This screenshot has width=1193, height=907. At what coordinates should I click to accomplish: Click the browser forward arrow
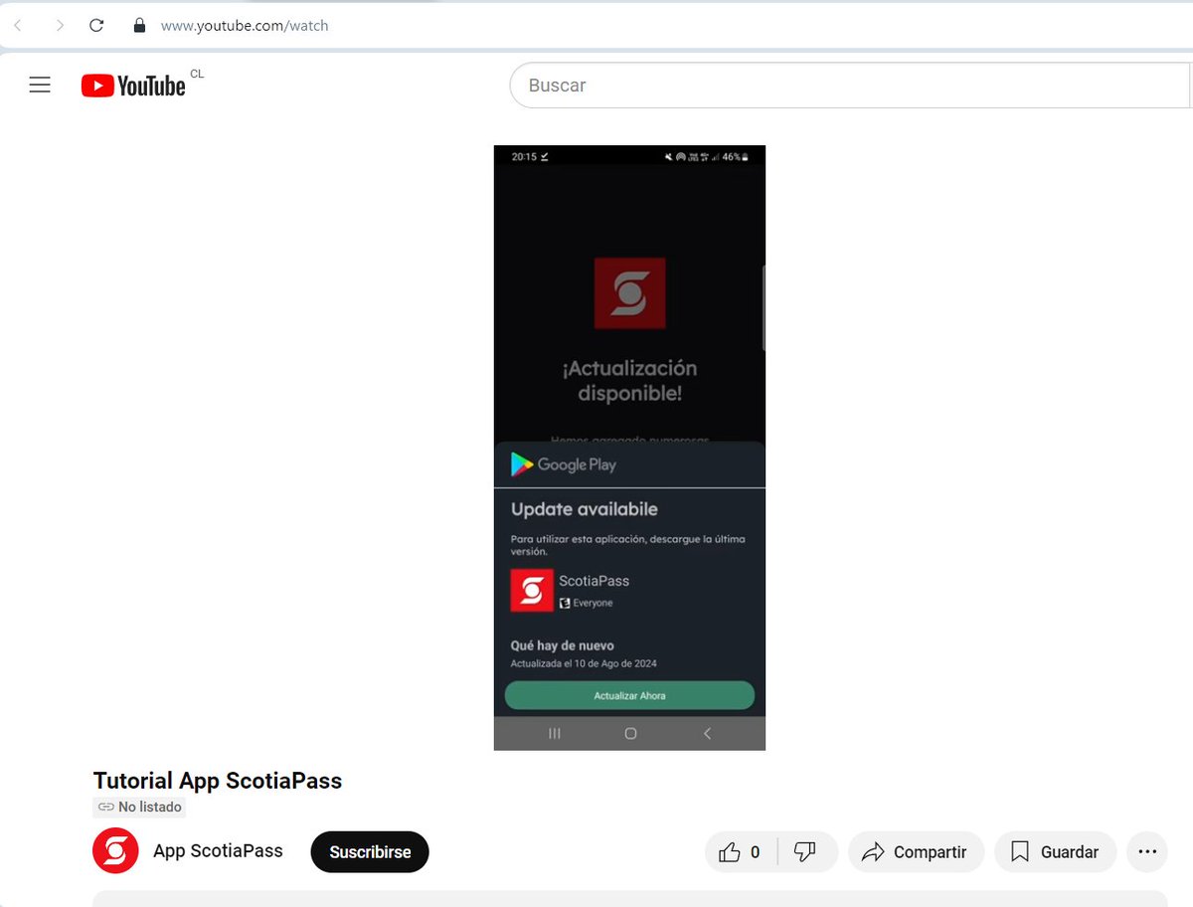coord(60,26)
